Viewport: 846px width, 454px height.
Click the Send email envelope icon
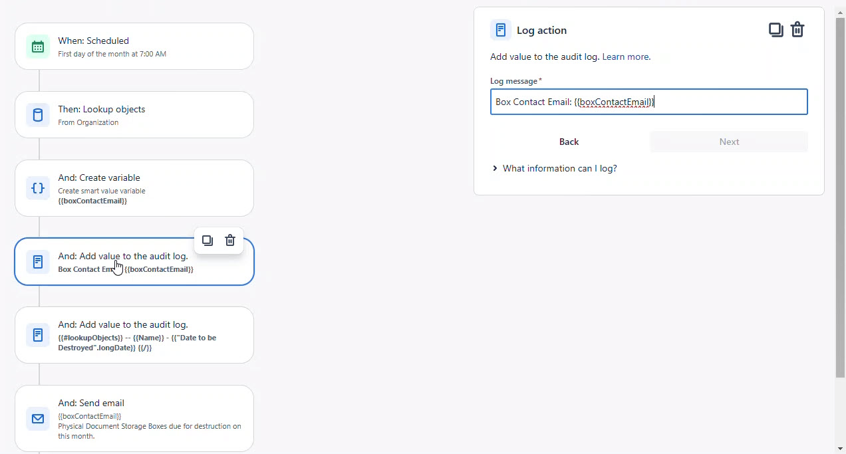tap(38, 419)
